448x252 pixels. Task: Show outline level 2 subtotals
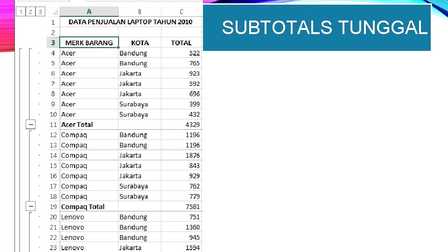31,12
